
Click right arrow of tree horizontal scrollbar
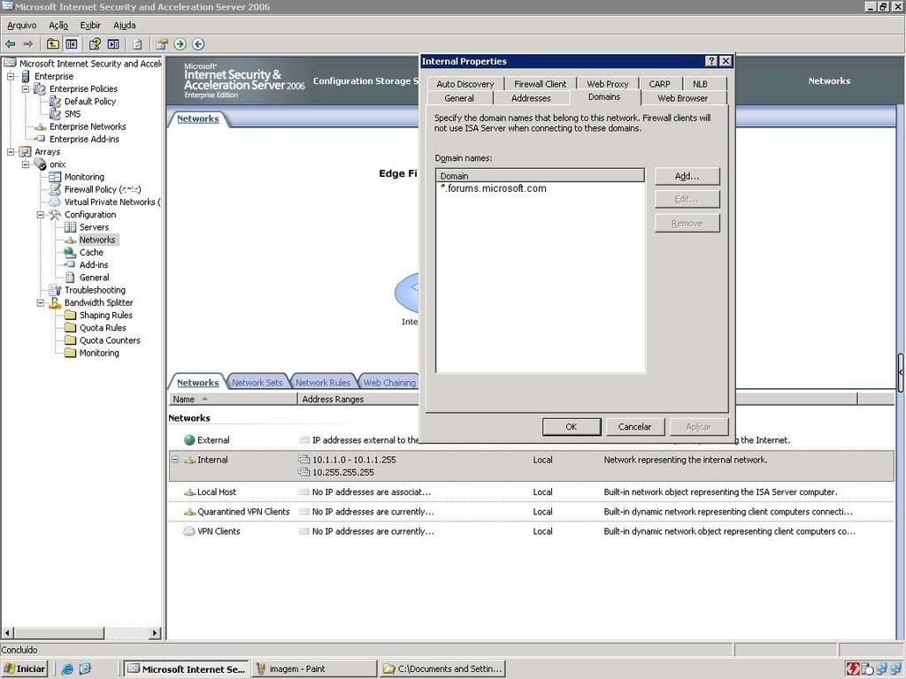[x=154, y=633]
